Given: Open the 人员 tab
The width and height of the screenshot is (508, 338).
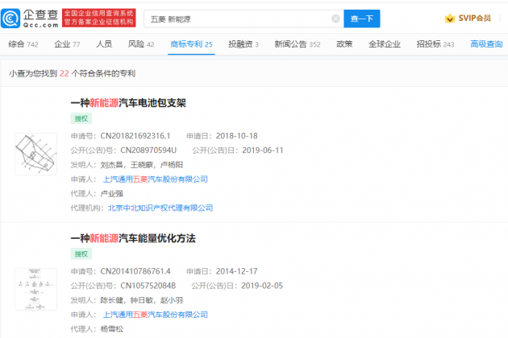Looking at the screenshot, I should coord(104,44).
